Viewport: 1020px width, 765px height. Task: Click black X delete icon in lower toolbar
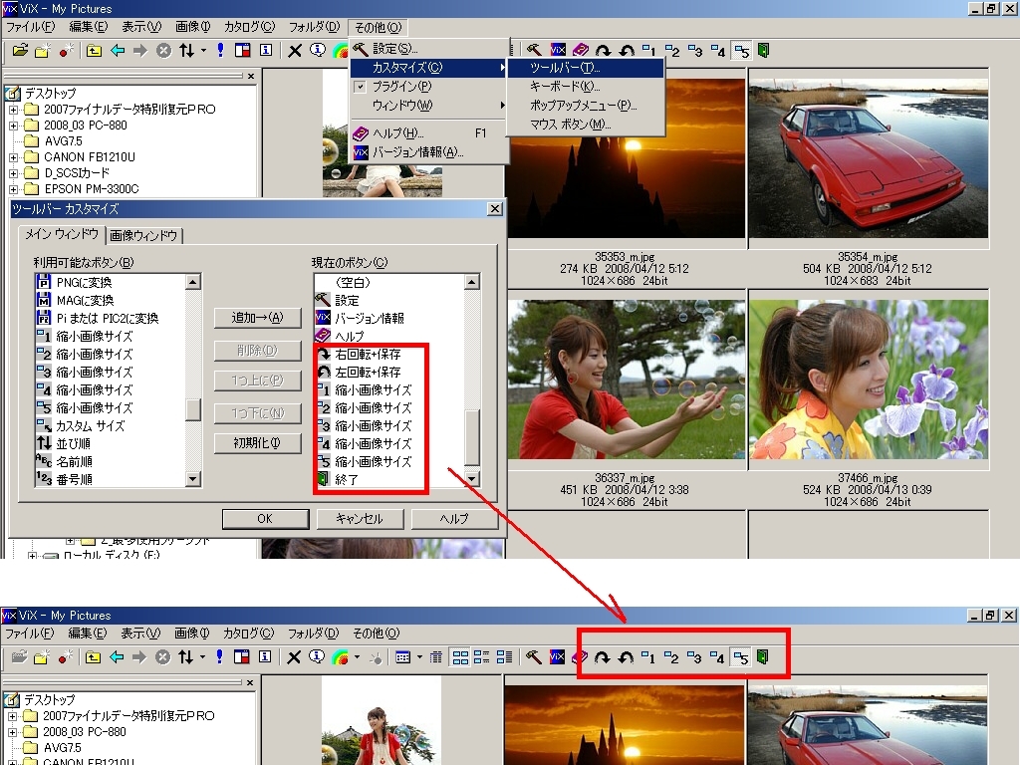294,657
